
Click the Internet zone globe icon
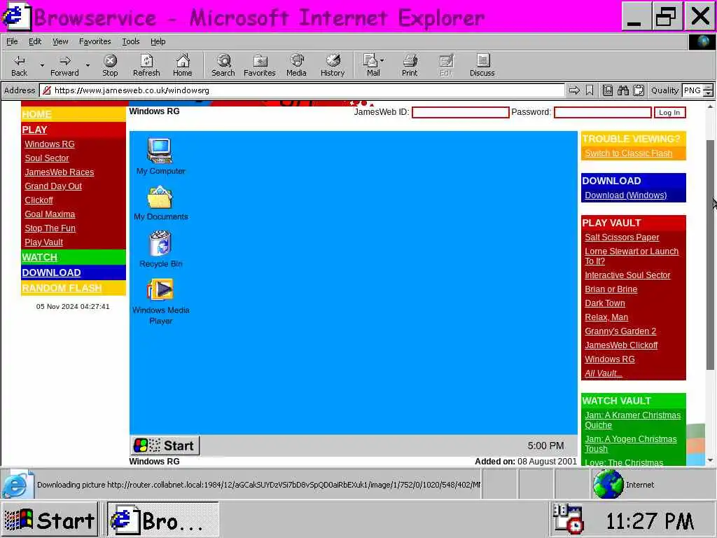pos(608,485)
